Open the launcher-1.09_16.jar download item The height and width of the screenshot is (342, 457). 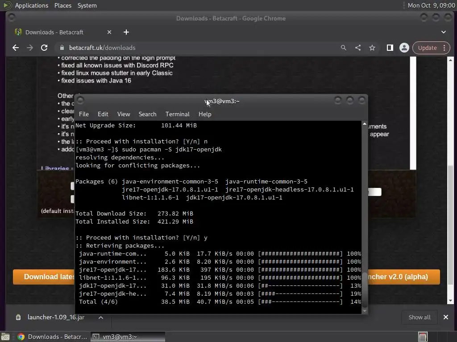click(x=56, y=317)
